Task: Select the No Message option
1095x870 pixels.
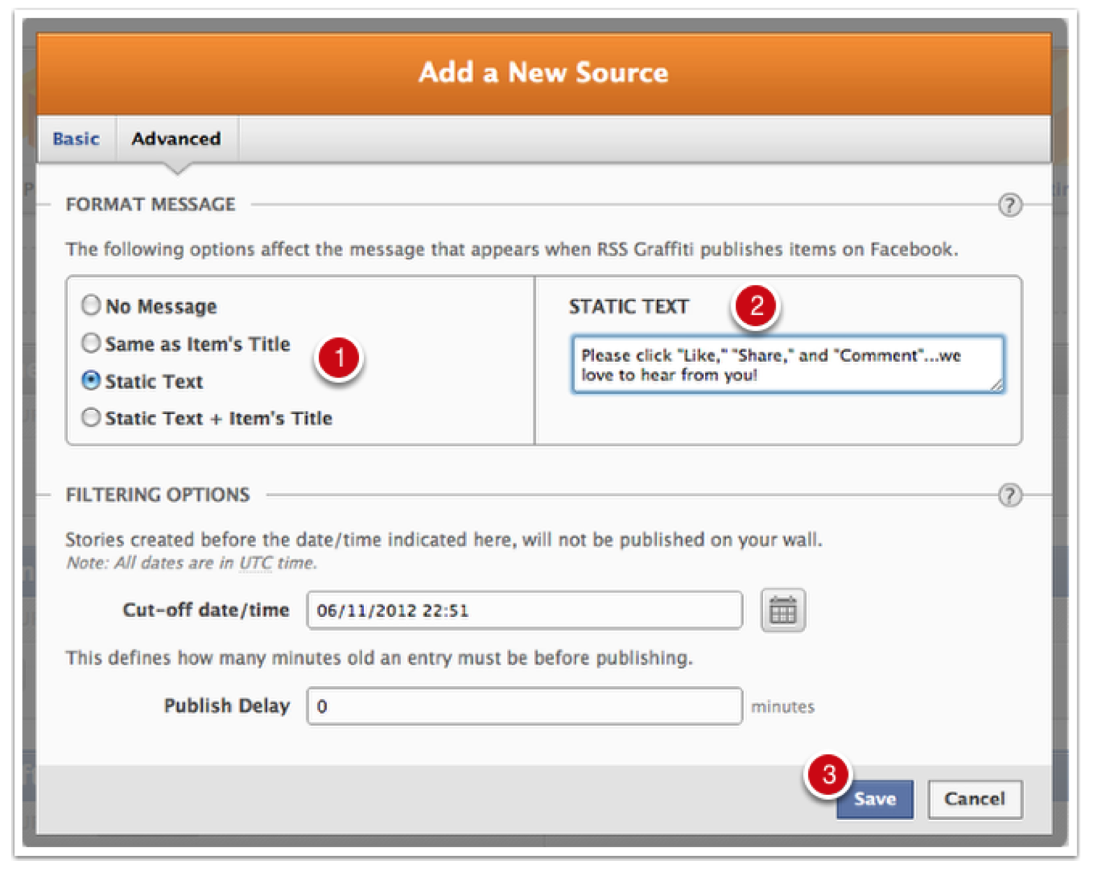Action: tap(91, 305)
